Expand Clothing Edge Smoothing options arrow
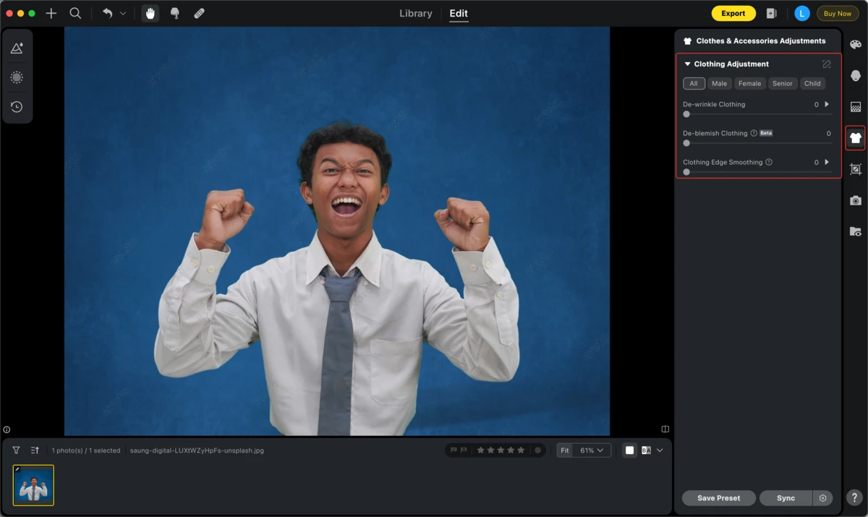 (827, 162)
